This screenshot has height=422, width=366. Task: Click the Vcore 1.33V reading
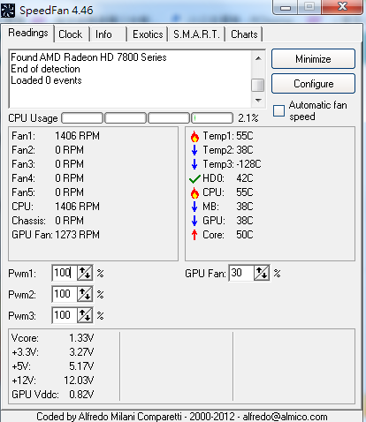52,338
